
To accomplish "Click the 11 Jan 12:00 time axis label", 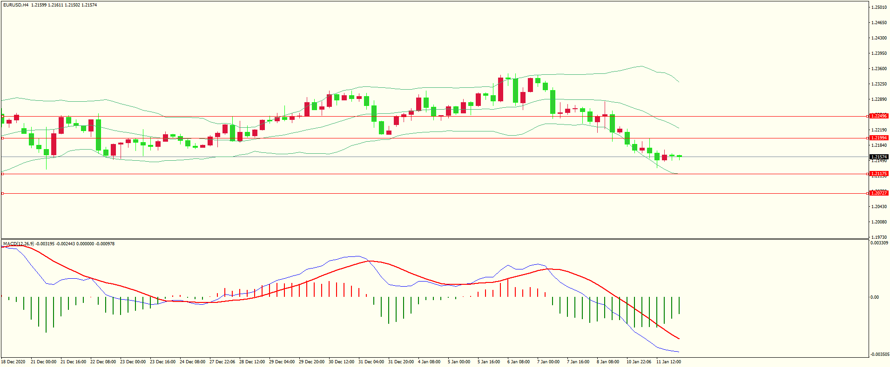I will coord(668,362).
